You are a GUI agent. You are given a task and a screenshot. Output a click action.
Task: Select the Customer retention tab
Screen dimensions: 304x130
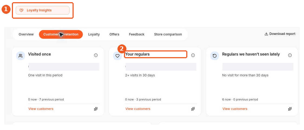(61, 34)
